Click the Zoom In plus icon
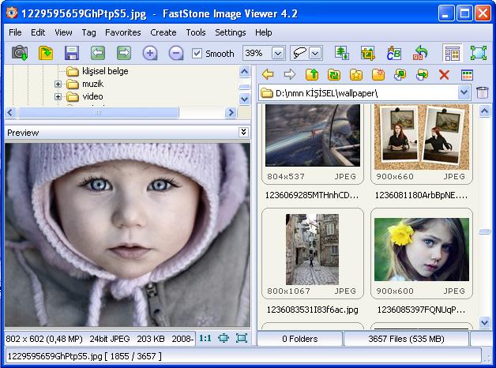 (x=150, y=53)
